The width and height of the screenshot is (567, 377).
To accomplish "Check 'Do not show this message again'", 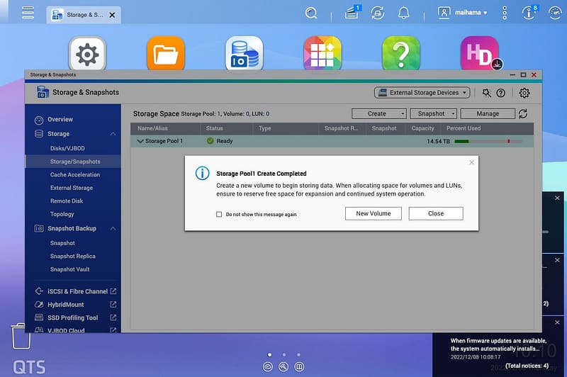I will click(219, 214).
